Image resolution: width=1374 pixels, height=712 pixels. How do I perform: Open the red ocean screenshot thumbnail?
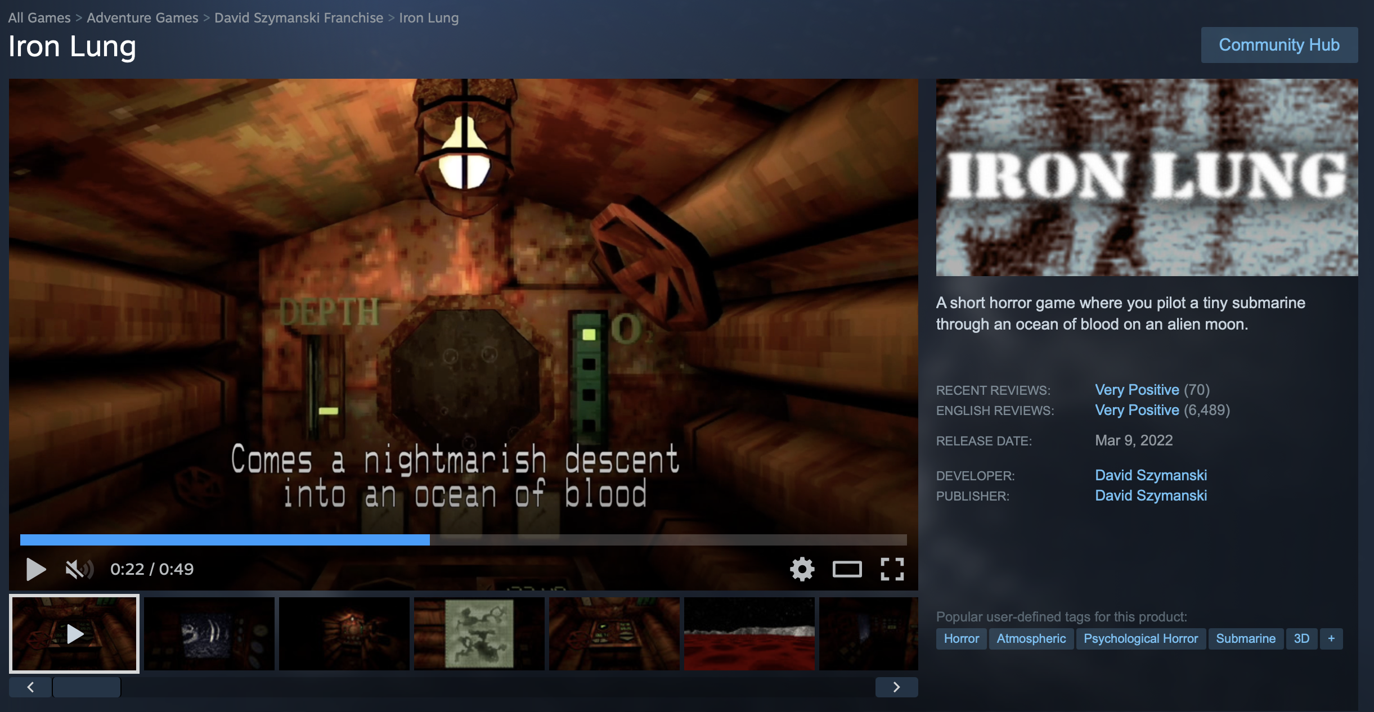[x=749, y=633]
